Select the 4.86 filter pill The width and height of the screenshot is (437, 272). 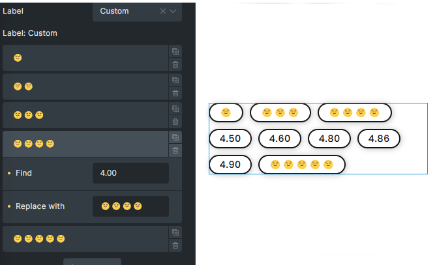coord(379,139)
